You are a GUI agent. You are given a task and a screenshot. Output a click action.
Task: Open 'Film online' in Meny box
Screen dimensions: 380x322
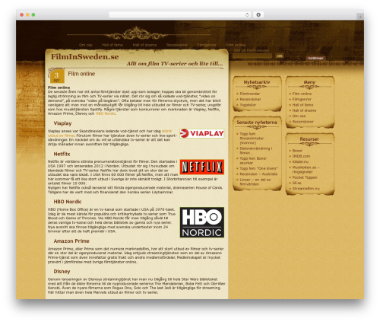click(302, 94)
